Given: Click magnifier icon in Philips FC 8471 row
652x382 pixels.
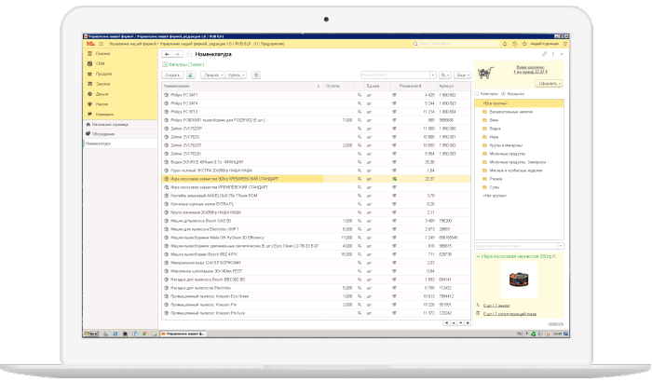Looking at the screenshot, I should (x=359, y=94).
